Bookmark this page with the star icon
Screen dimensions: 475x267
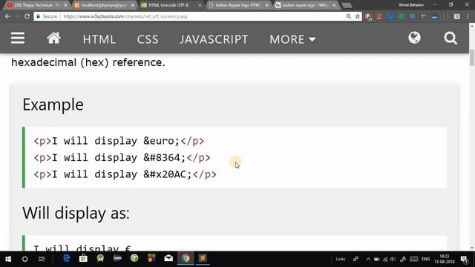coord(358,16)
